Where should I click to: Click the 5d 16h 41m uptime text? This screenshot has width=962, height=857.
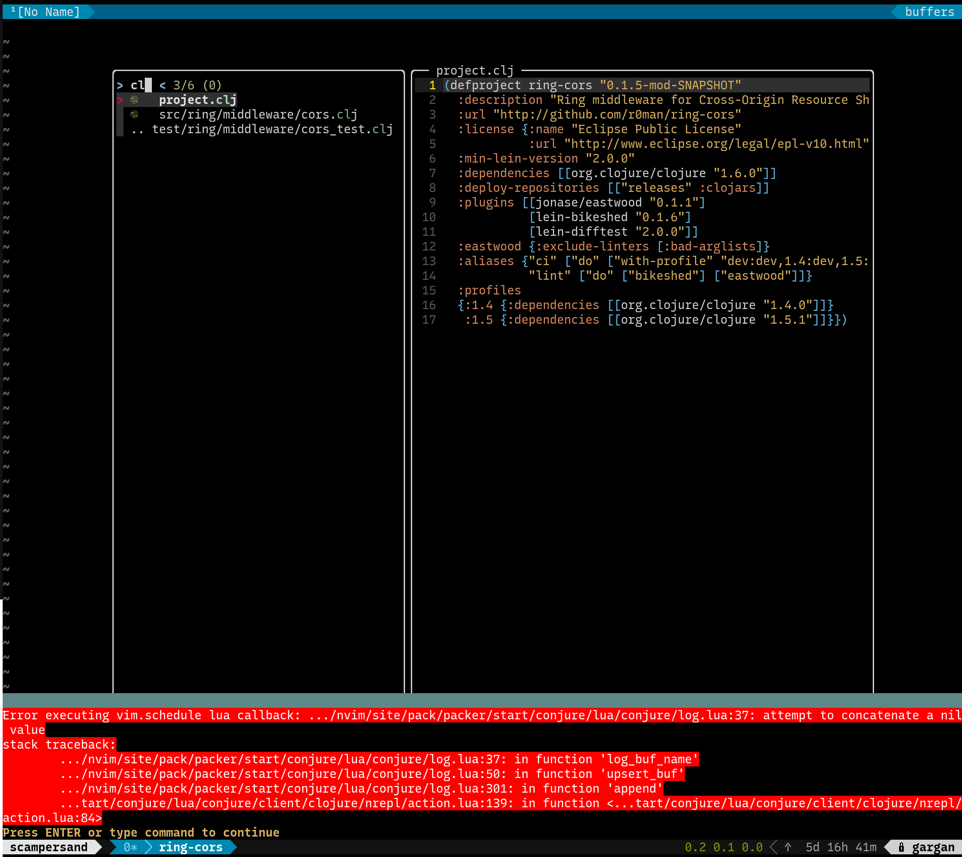pos(841,847)
